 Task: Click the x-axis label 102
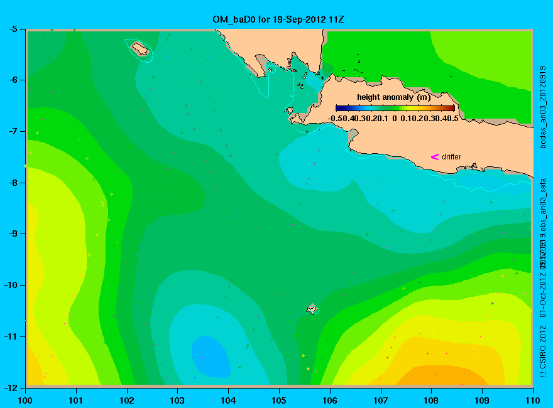126,400
